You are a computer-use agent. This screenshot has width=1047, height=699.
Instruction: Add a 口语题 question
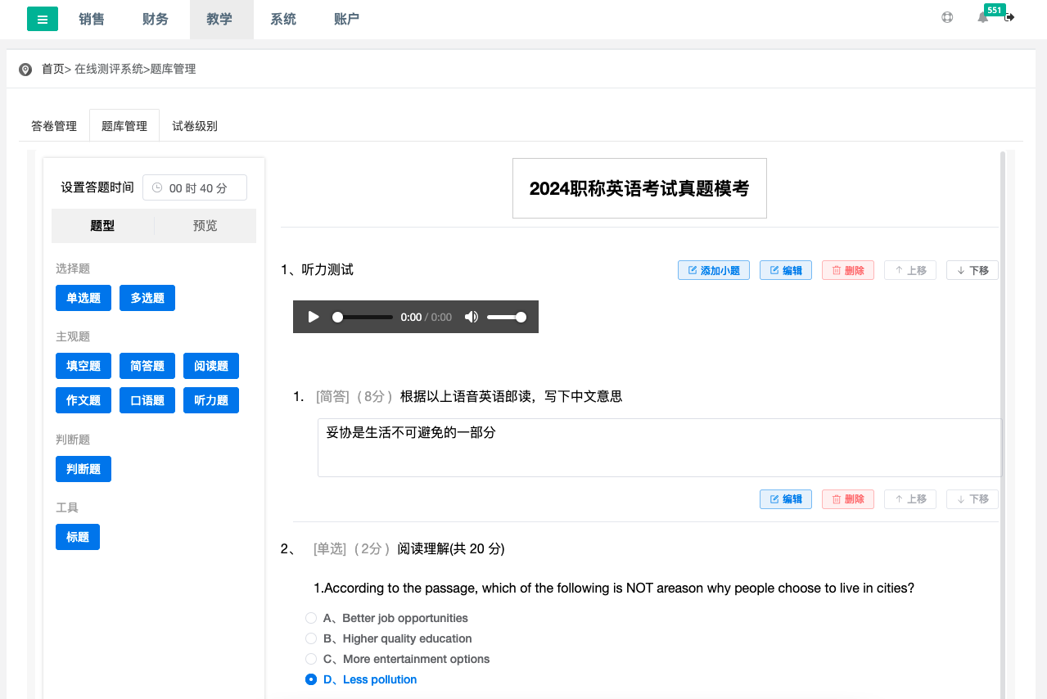click(x=147, y=400)
